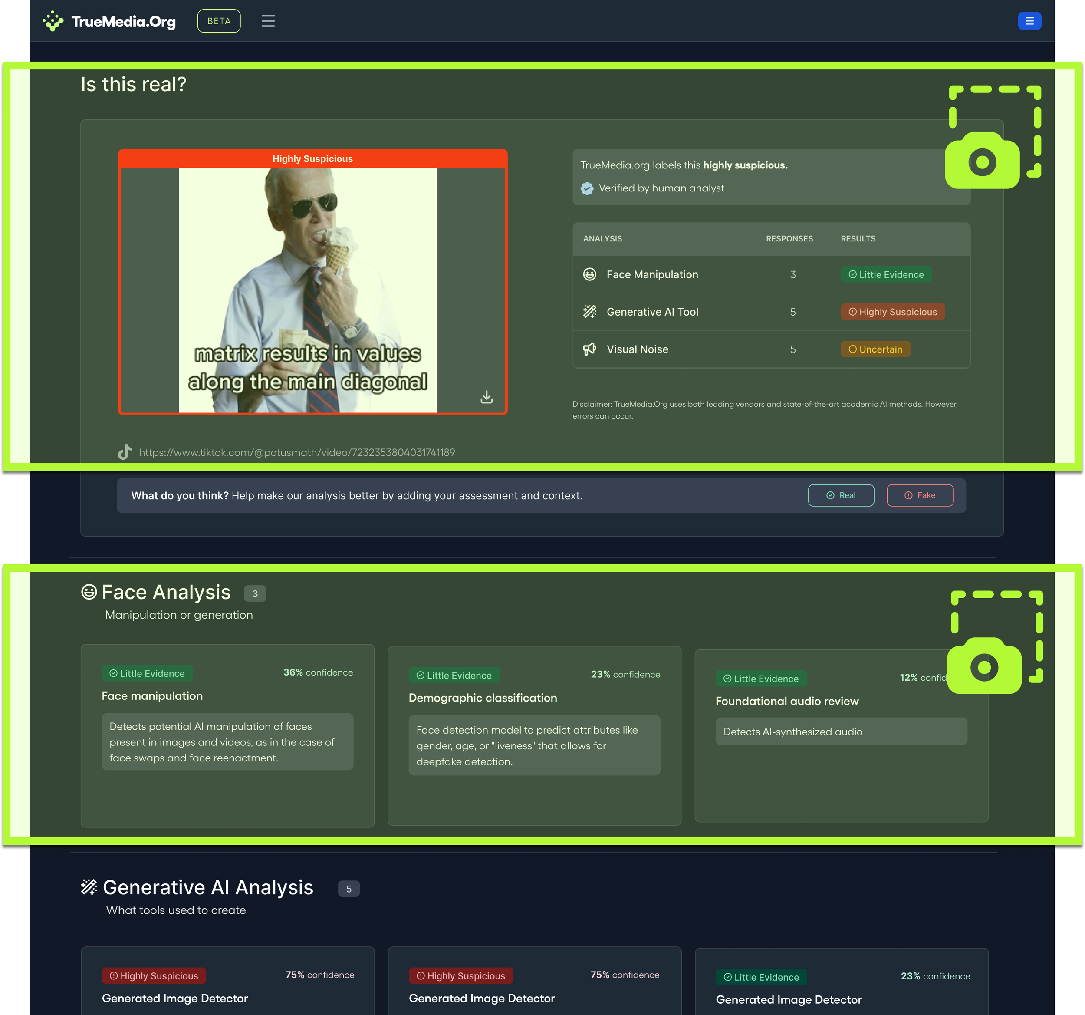Viewport: 1085px width, 1015px height.
Task: Click the TrueMedia.Org logo icon
Action: click(53, 21)
